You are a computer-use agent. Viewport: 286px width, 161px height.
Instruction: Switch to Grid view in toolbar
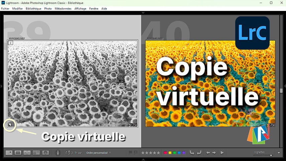tap(9, 153)
